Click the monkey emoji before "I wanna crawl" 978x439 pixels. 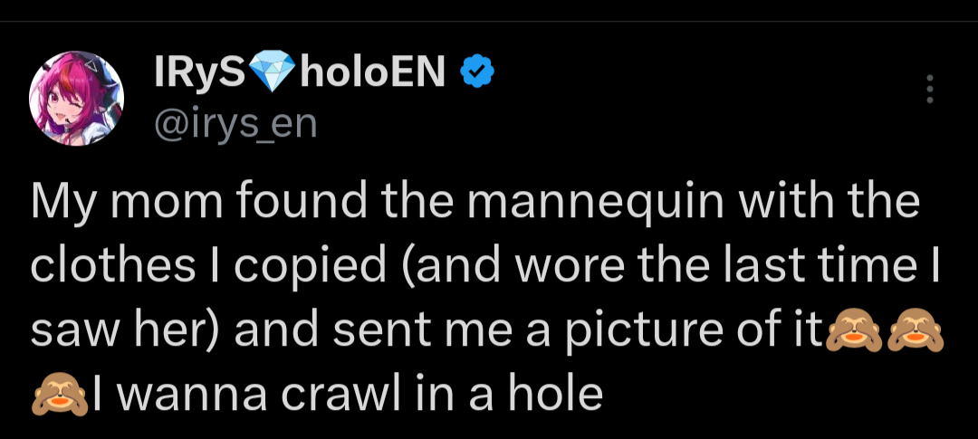point(60,395)
